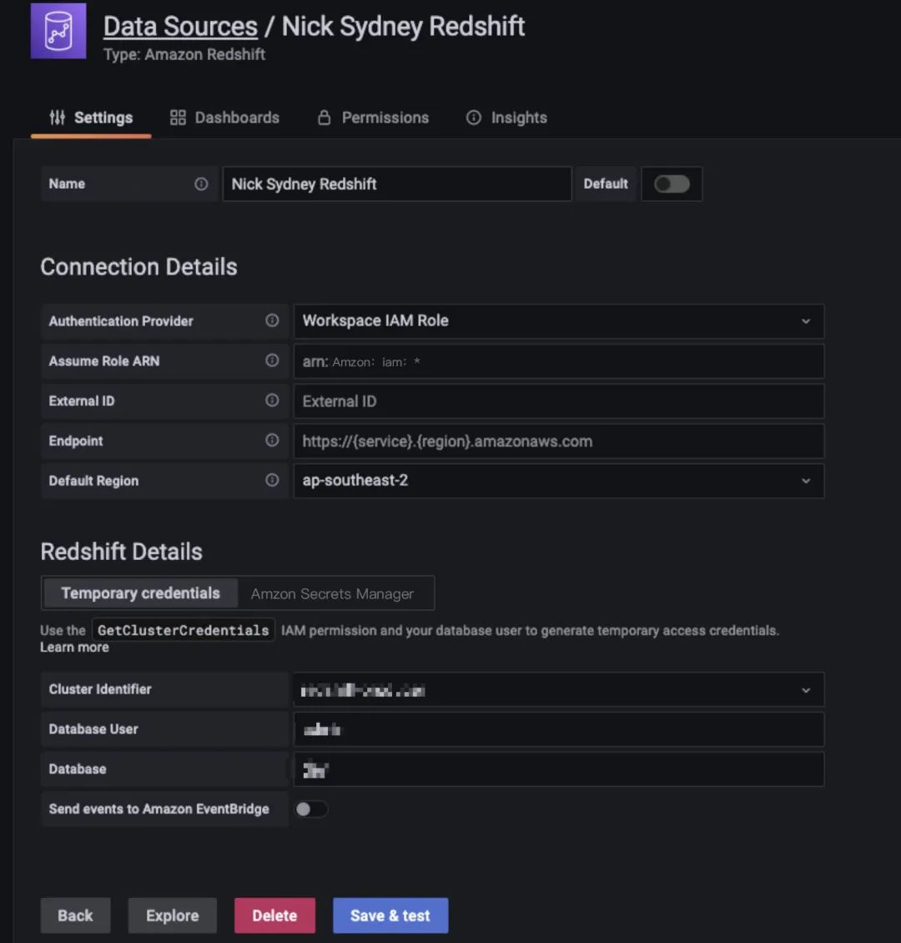Switch to the Dashboards tab
This screenshot has width=901, height=943.
point(224,118)
